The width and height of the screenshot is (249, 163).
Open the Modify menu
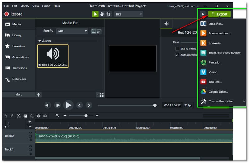point(25,6)
